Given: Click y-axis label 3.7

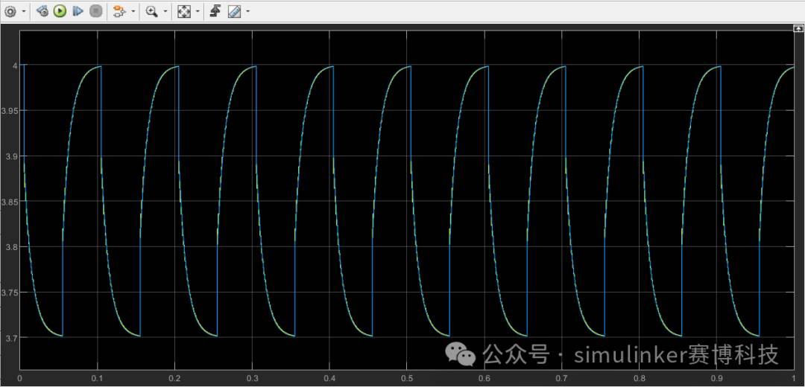Looking at the screenshot, I should pos(13,339).
